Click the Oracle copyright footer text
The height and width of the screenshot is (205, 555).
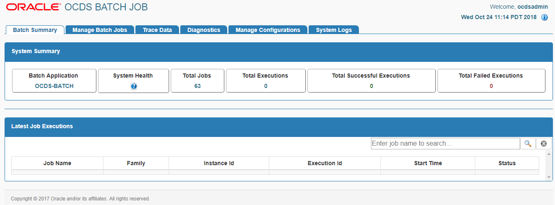tap(81, 199)
